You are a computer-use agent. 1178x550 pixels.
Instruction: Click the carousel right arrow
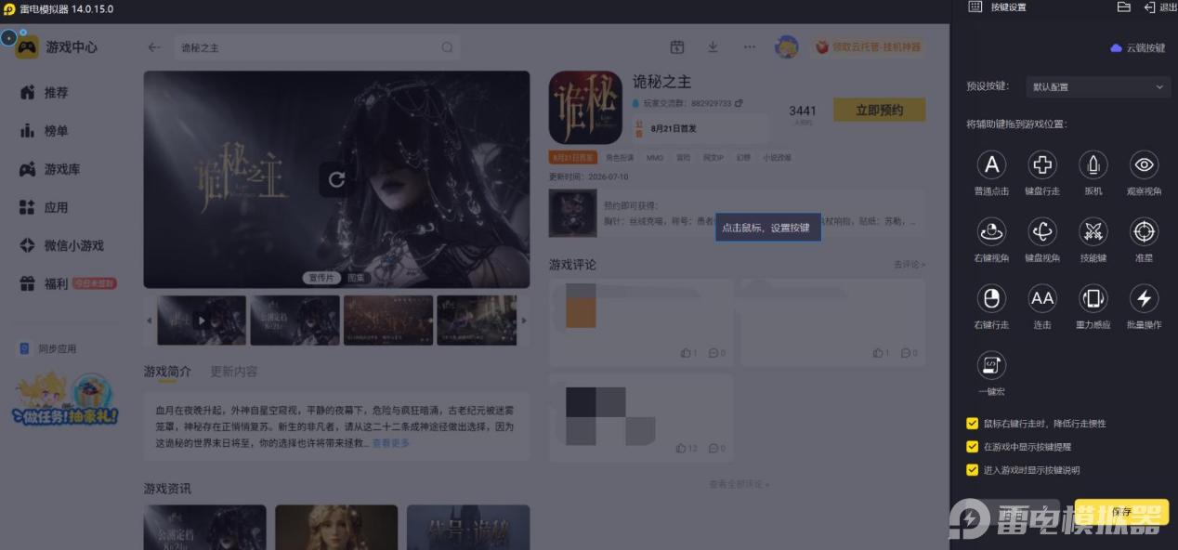pyautogui.click(x=523, y=321)
